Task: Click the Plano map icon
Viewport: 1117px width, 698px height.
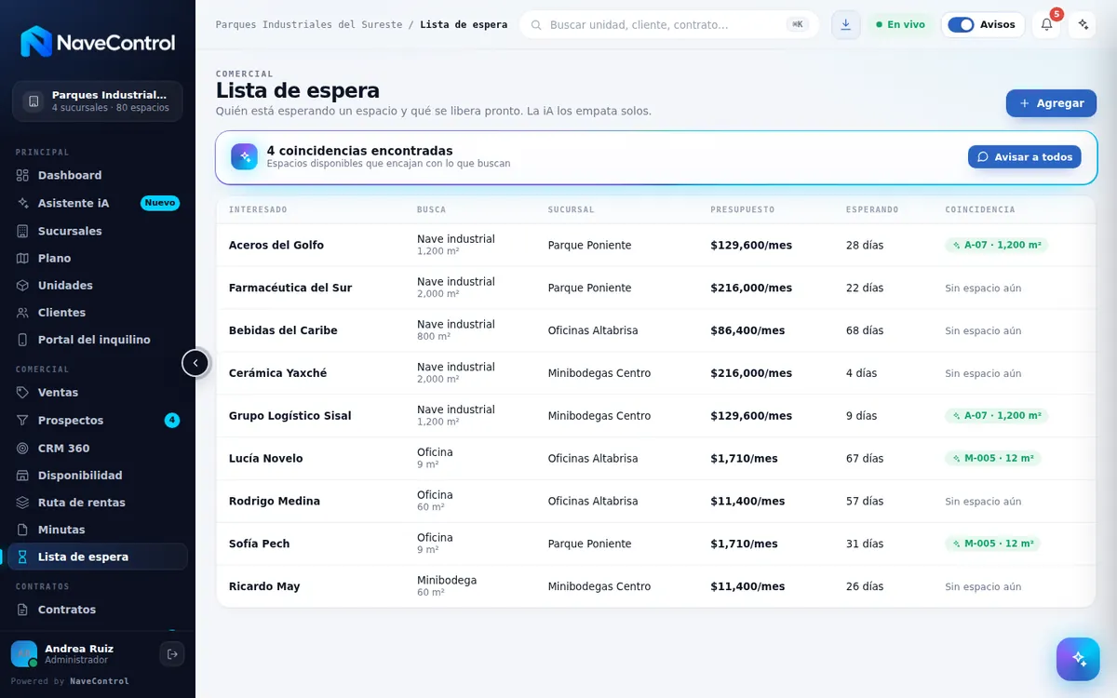Action: [23, 258]
